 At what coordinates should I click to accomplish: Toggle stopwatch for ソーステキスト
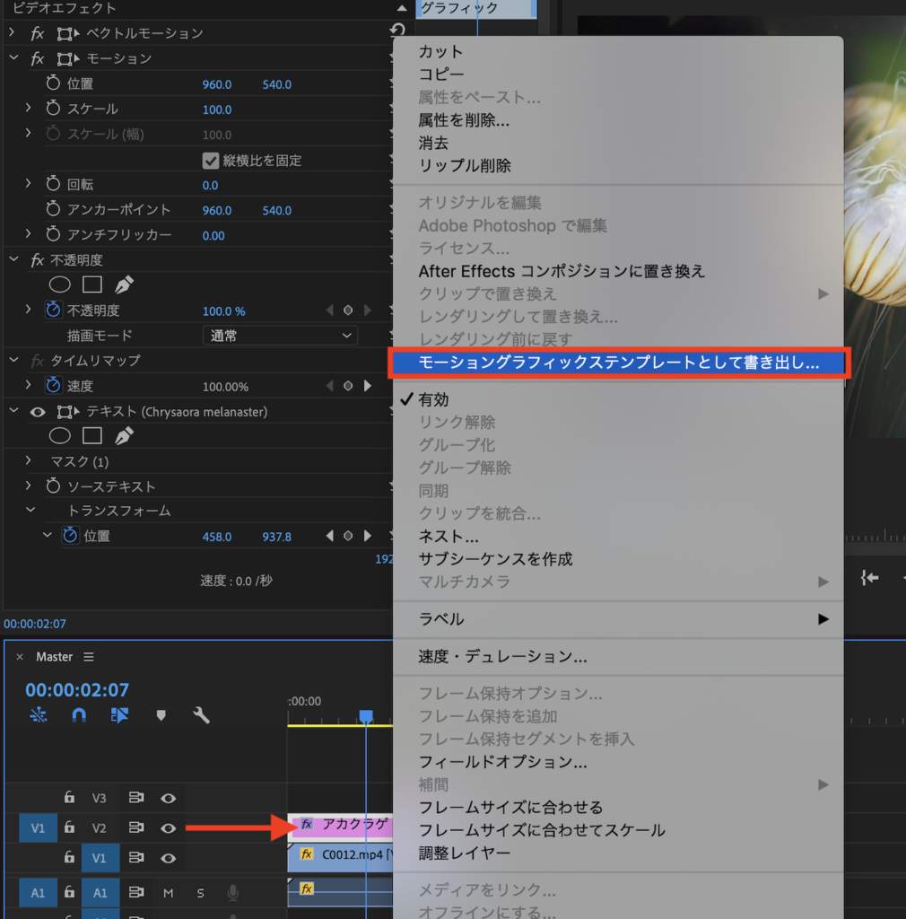[53, 486]
